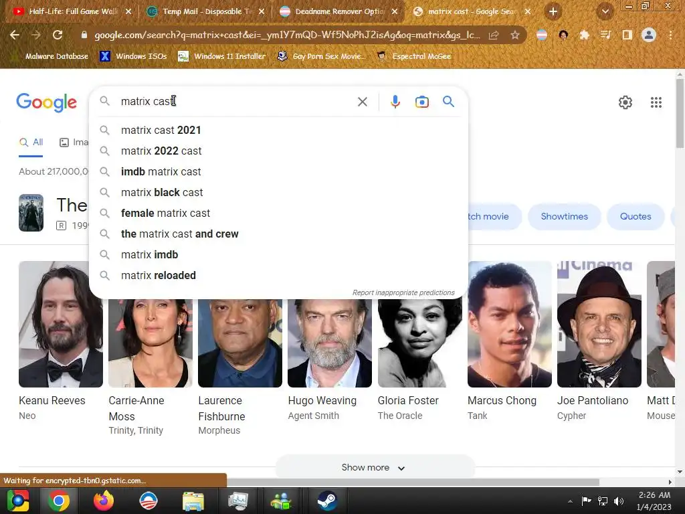Click the browser forward arrow
The height and width of the screenshot is (514, 685).
coord(36,35)
